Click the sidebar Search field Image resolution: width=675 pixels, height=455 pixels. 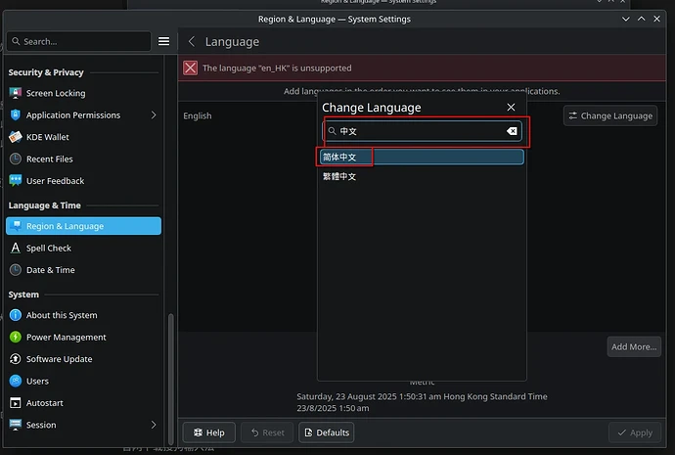click(78, 41)
